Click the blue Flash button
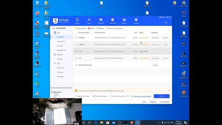The image size is (222, 125). coord(162,96)
